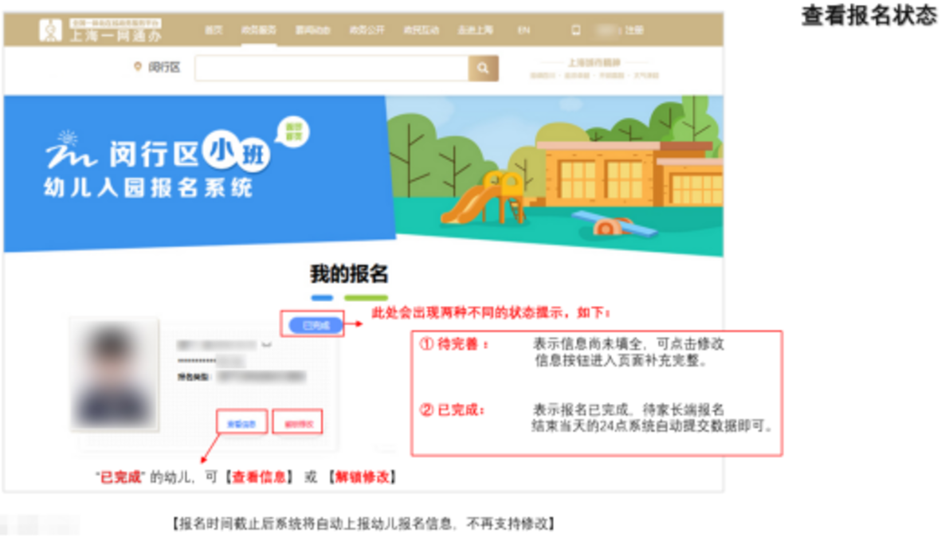The width and height of the screenshot is (945, 537).
Task: Switch the site language to EN
Action: point(524,29)
